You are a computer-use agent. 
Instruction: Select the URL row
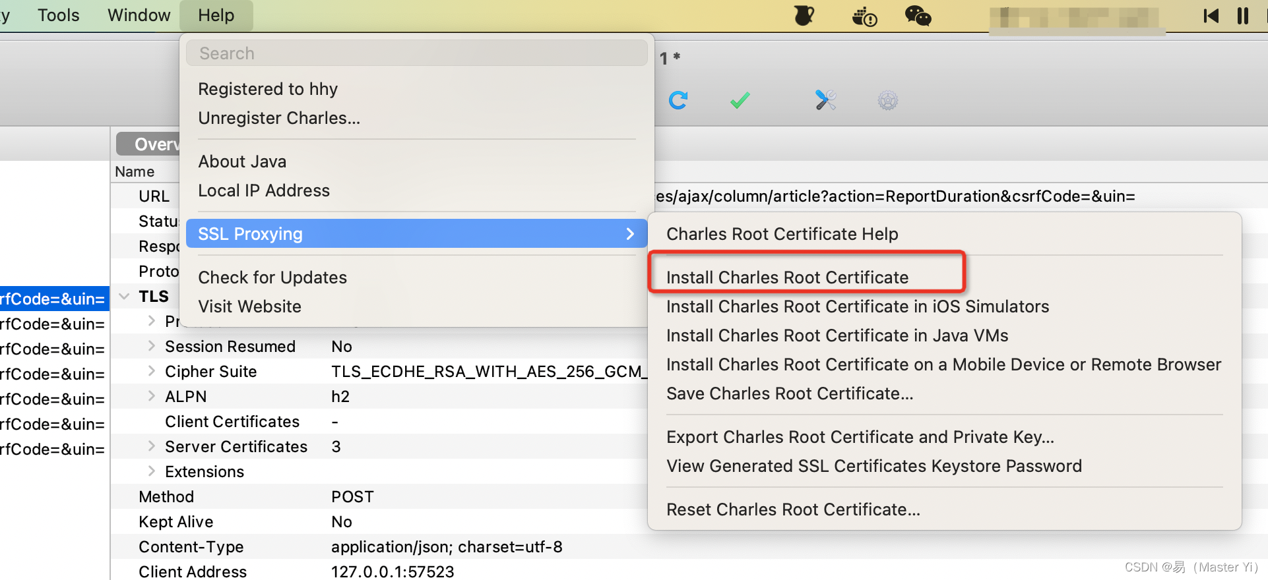pos(154,196)
